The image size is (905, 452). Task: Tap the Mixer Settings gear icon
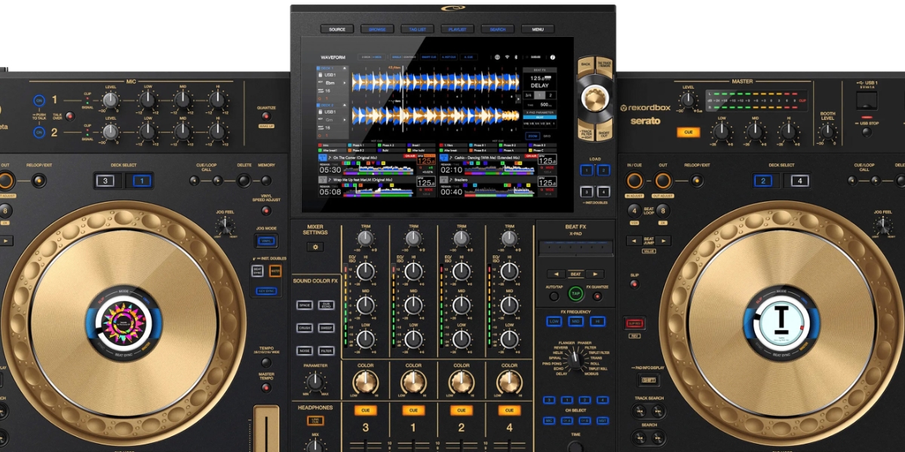click(x=316, y=247)
